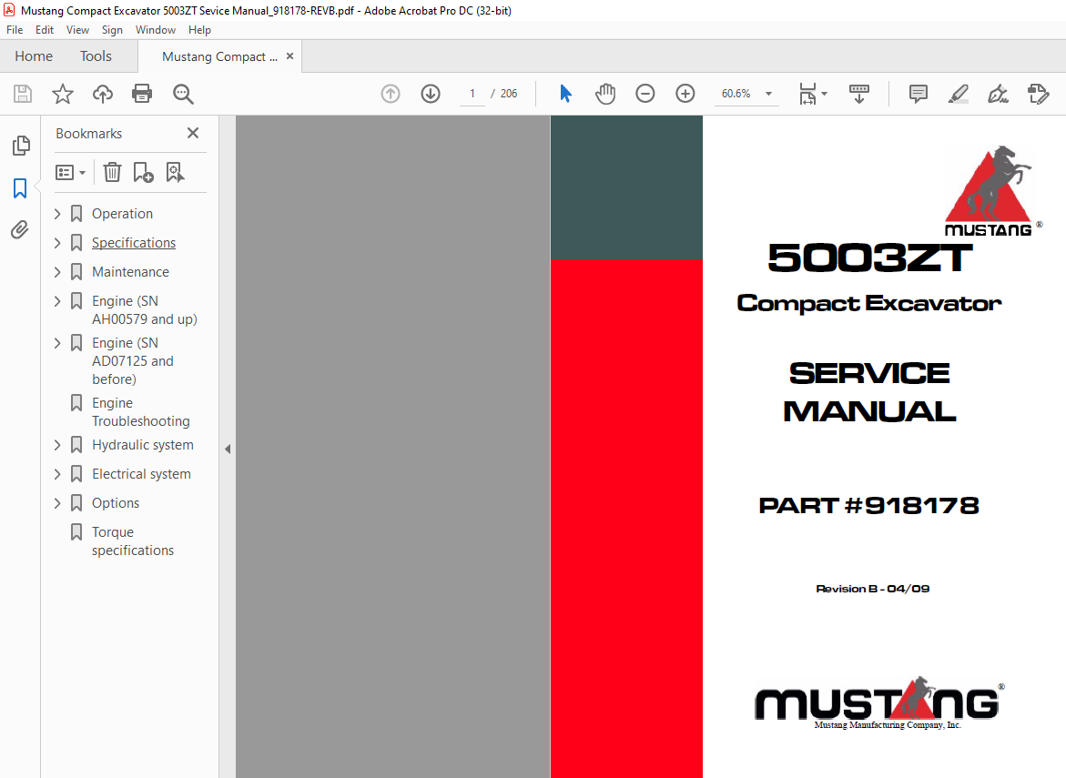Screen dimensions: 1066x778
Task: Open the Window menu
Action: pos(156,30)
